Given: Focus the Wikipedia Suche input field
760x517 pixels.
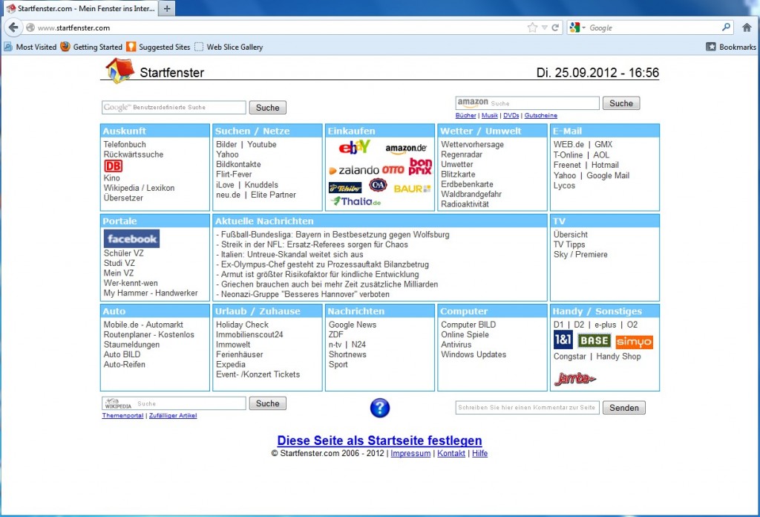Looking at the screenshot, I should 174,403.
